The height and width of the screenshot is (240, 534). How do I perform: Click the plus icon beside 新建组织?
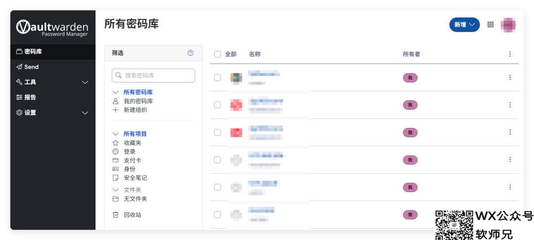[x=116, y=110]
